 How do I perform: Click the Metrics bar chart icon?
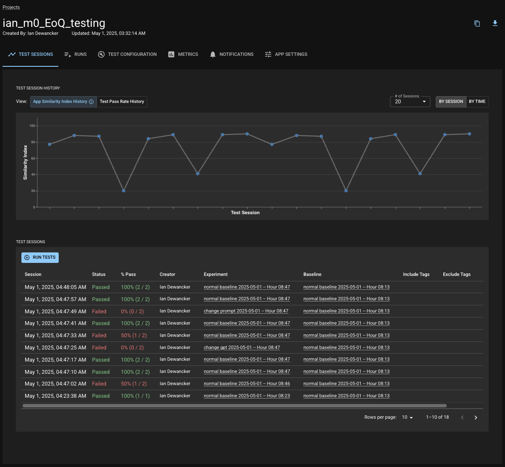coord(171,55)
